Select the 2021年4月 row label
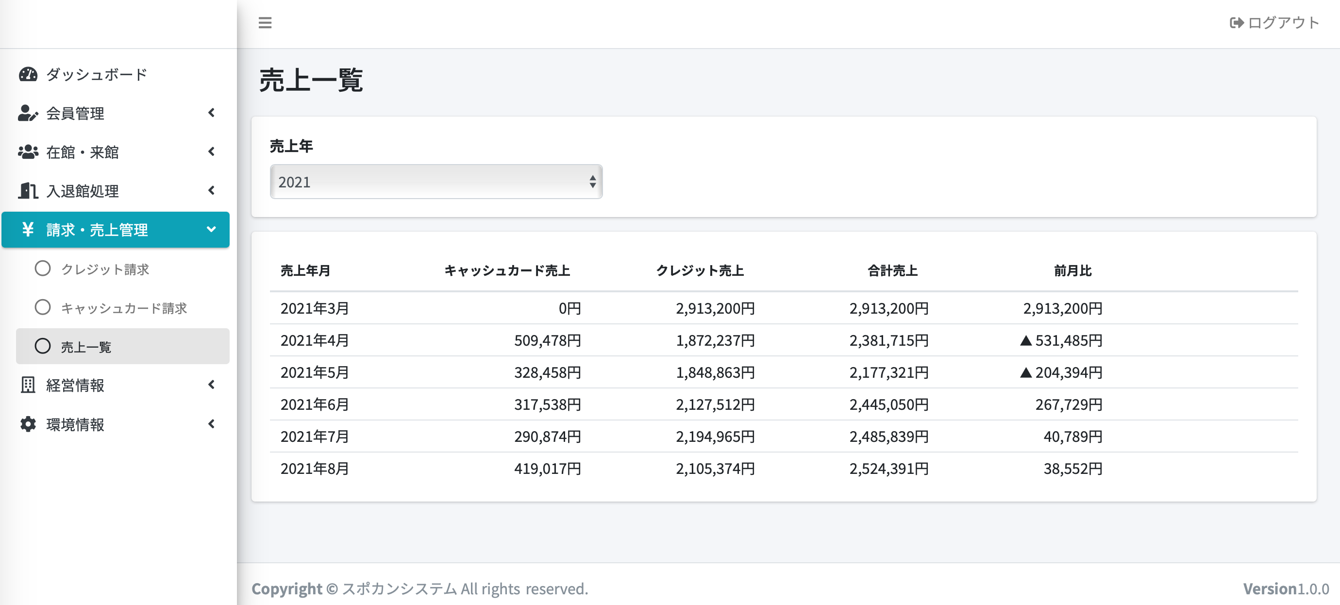 pos(315,340)
